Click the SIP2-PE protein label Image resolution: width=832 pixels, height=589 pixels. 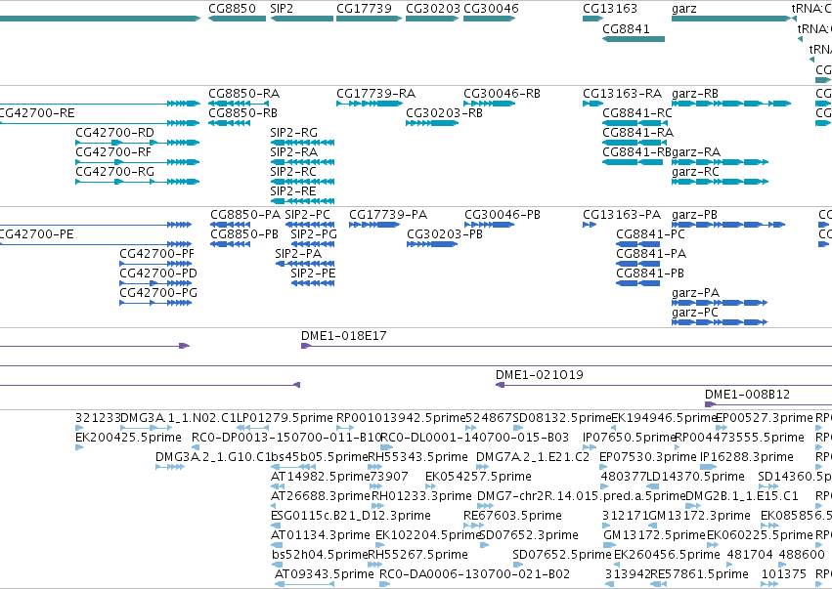[x=313, y=273]
